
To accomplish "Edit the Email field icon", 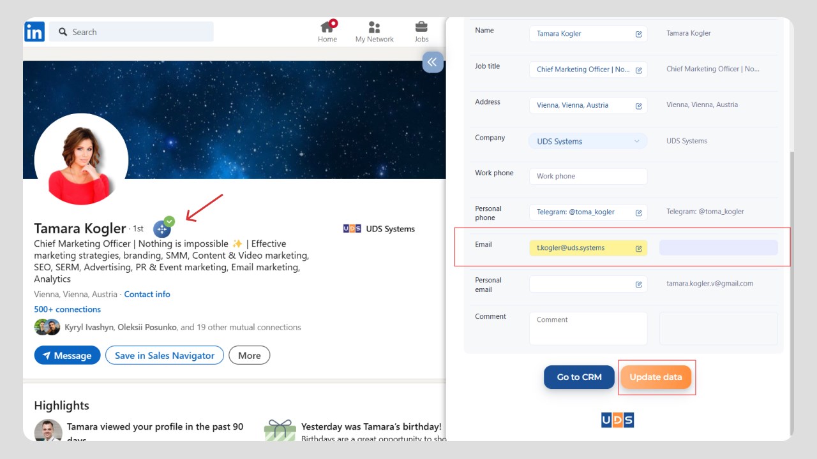I will tap(638, 249).
